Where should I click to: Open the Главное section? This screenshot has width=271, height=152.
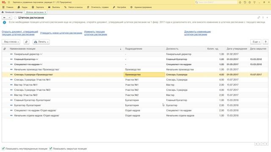(x=8, y=7)
